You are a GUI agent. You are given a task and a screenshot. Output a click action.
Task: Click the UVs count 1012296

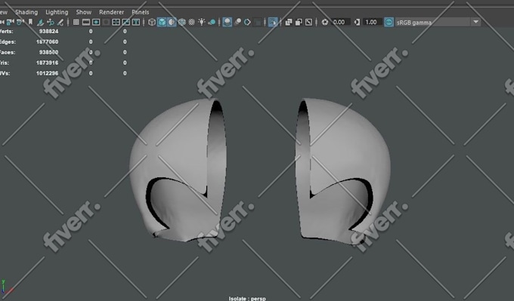tap(47, 73)
